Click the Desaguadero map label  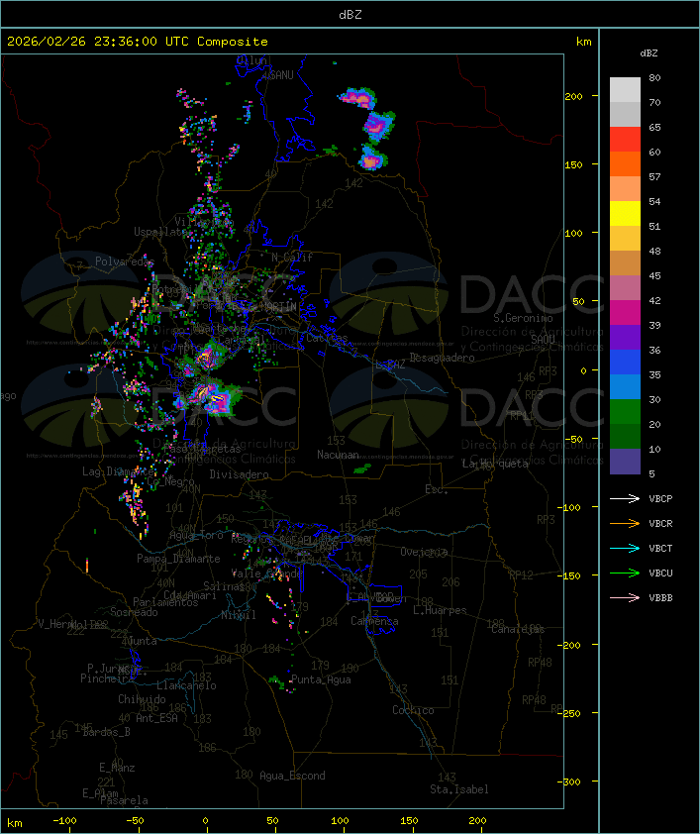[x=443, y=358]
